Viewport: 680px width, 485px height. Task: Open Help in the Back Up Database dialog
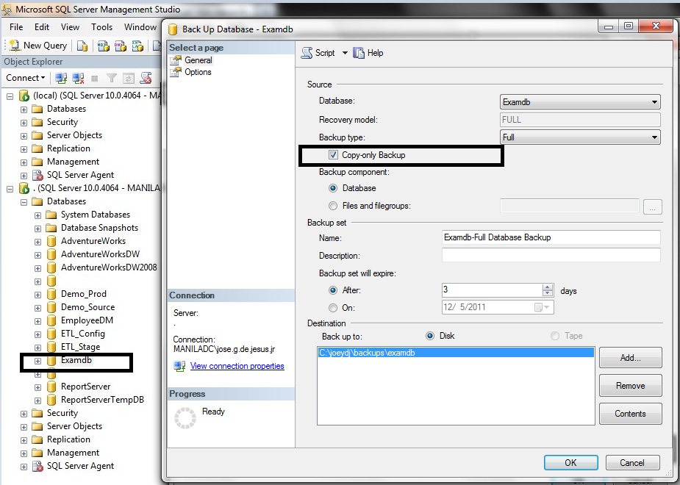coord(368,53)
